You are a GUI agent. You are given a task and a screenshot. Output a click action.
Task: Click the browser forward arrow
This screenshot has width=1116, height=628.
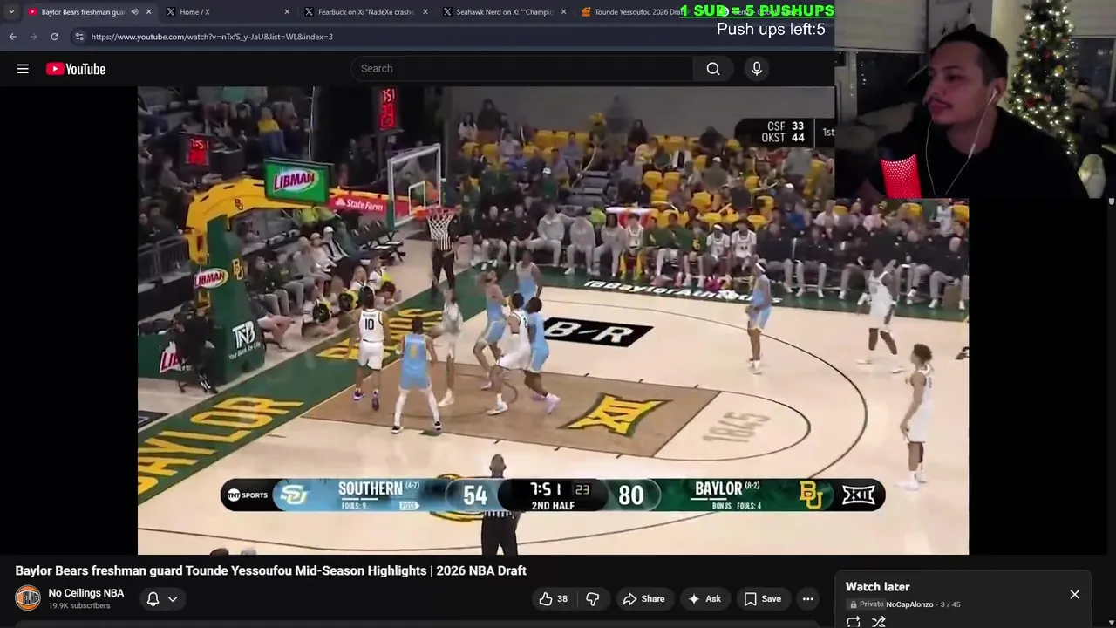pos(33,37)
